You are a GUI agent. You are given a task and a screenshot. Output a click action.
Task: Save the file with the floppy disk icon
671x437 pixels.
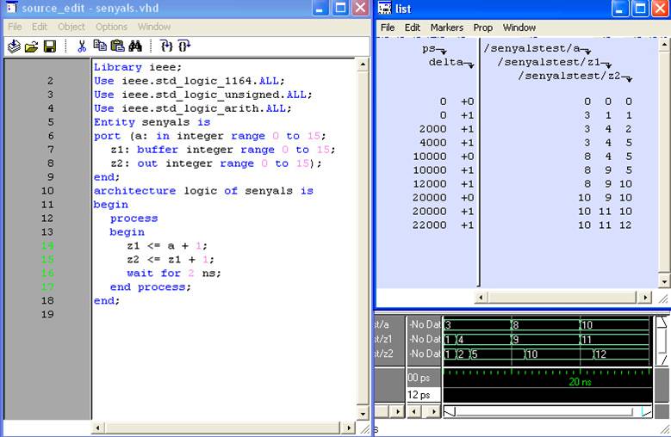tap(49, 46)
